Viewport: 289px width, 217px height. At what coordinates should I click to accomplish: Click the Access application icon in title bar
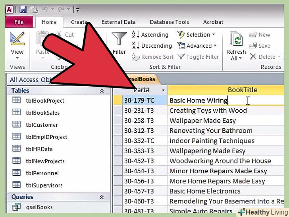(x=10, y=9)
